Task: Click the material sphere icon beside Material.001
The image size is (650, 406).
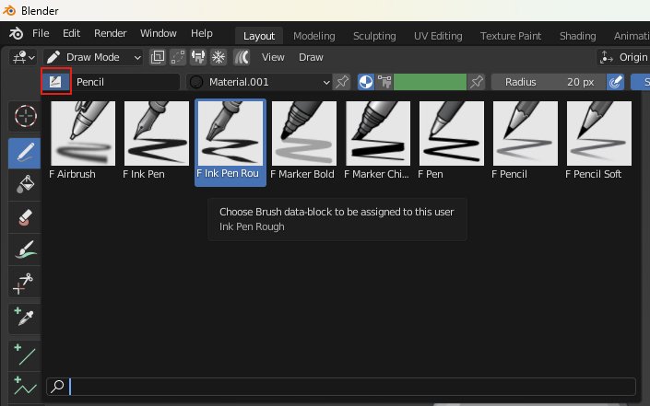Action: [x=196, y=82]
